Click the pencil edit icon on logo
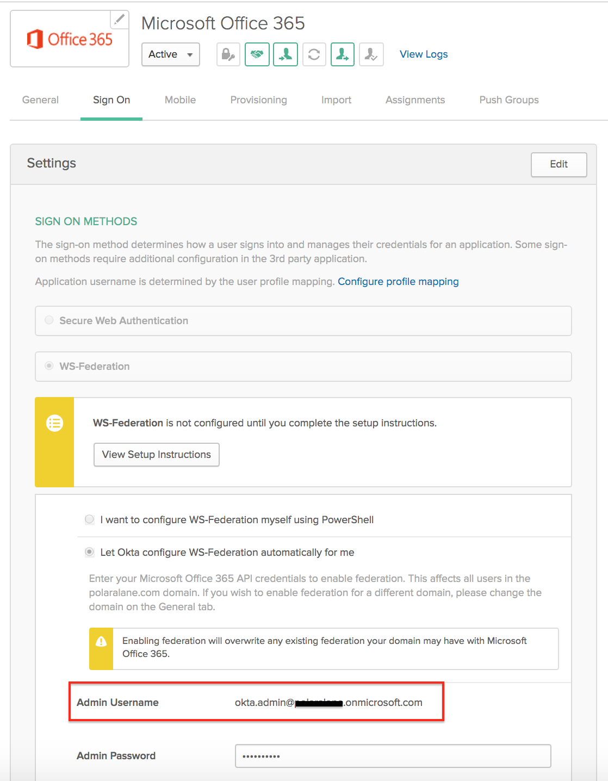Viewport: 608px width, 781px height. (x=120, y=20)
